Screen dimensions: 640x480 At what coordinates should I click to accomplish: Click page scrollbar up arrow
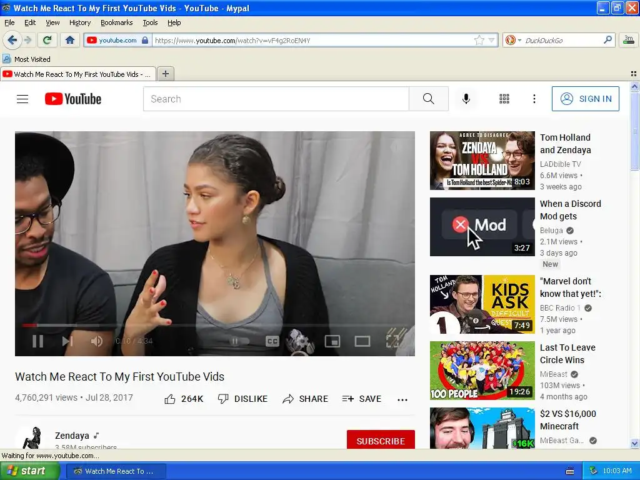[x=634, y=86]
